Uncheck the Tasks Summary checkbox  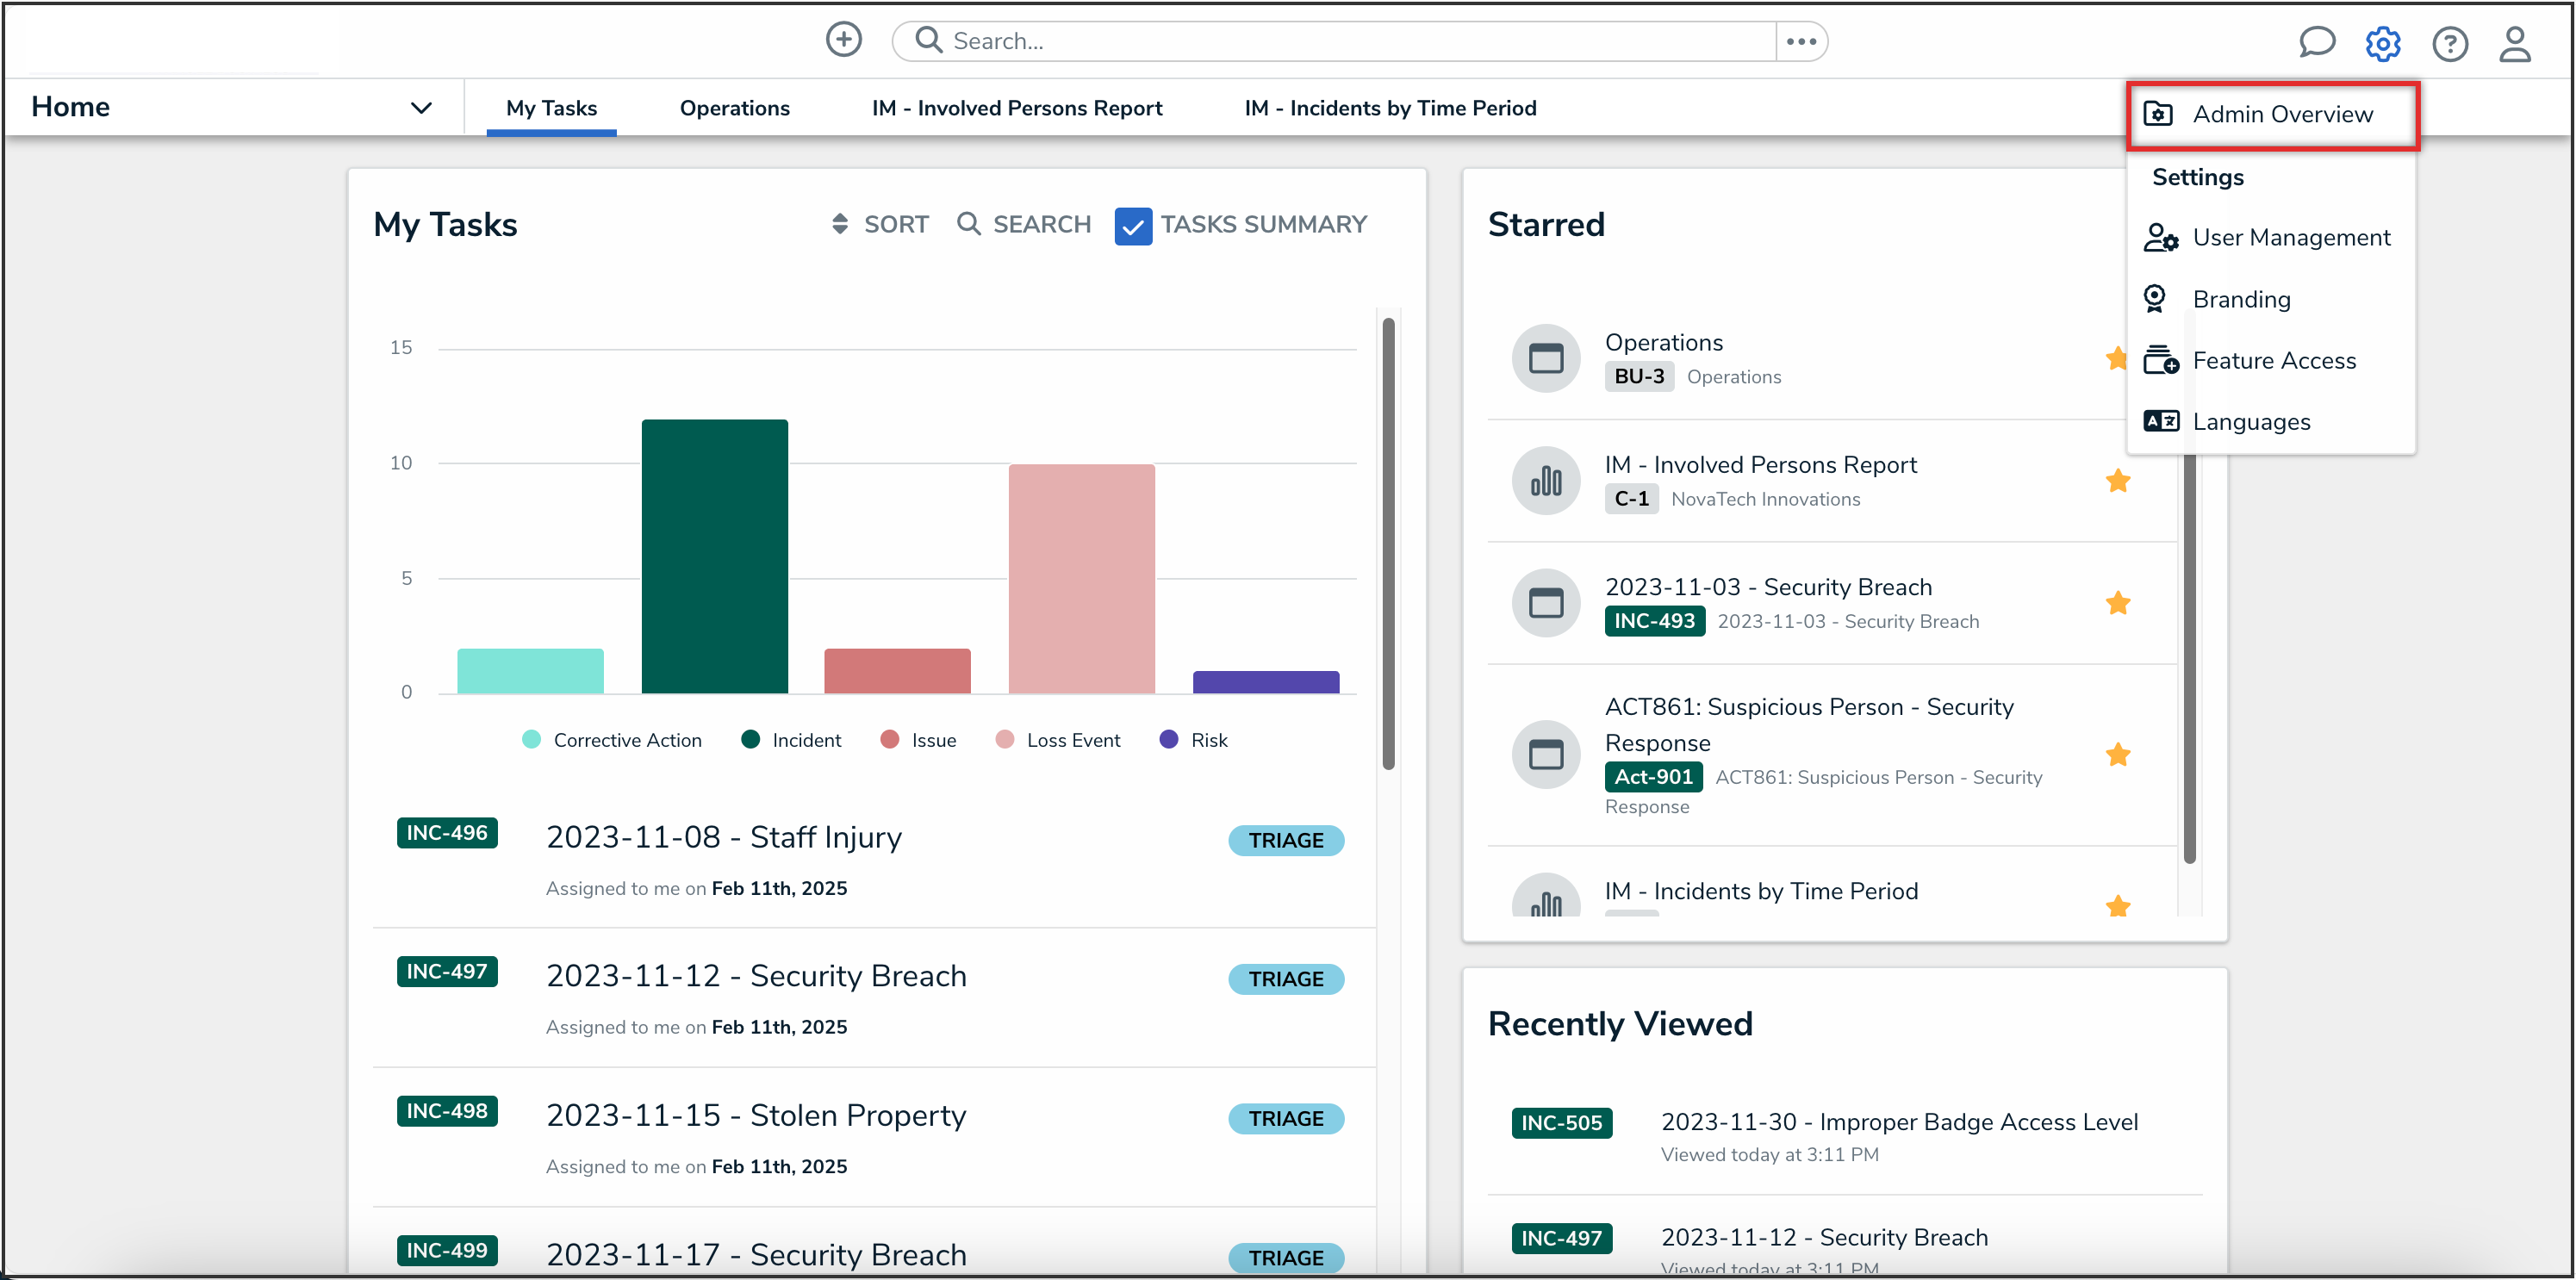click(1133, 225)
